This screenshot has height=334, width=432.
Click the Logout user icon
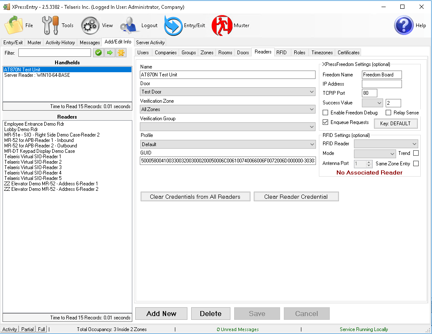[129, 25]
